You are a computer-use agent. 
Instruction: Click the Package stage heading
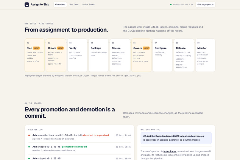[x=96, y=48]
